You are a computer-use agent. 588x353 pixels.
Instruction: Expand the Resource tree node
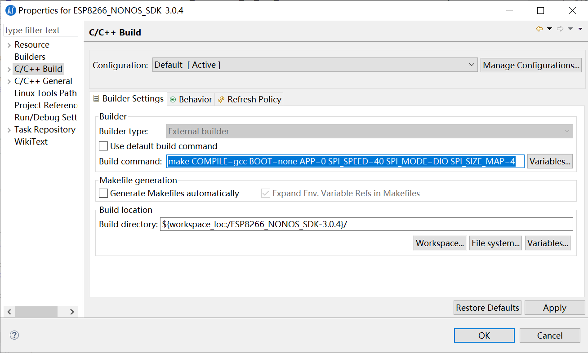click(x=9, y=44)
